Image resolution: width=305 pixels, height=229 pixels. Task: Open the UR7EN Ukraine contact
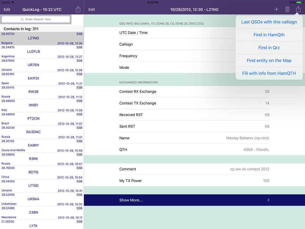tap(42, 65)
